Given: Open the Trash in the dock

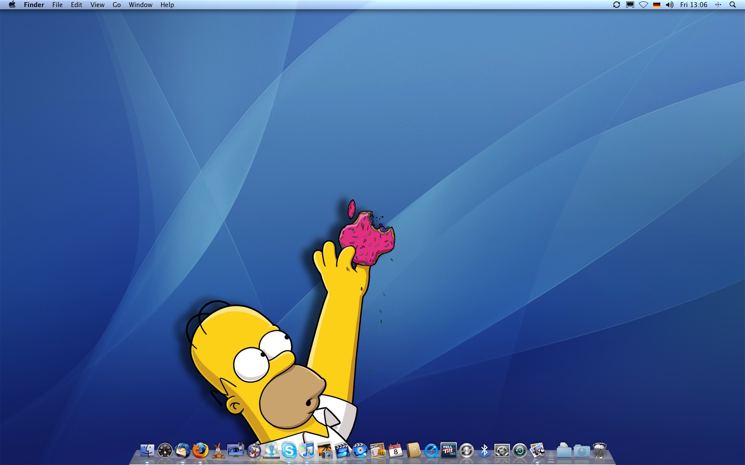Looking at the screenshot, I should [600, 451].
